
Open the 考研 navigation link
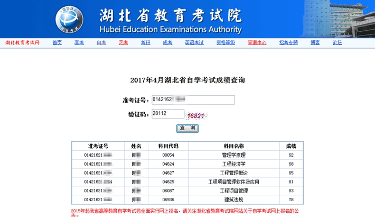coord(145,42)
